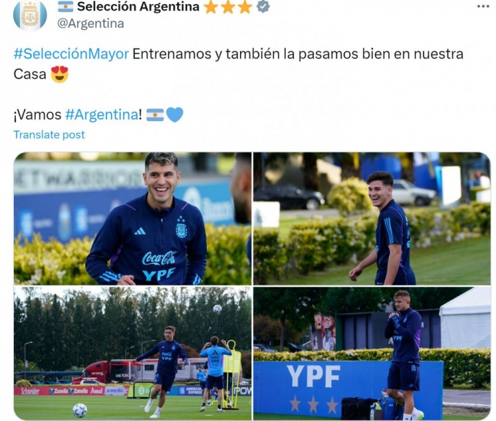Click the Argentina flag beside account name
Screen dimensions: 496x421
65,7
